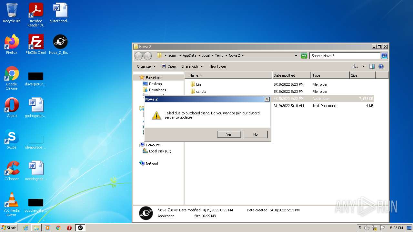
Task: Select the Nova_Z_Bo desktop shortcut
Action: pyautogui.click(x=60, y=44)
